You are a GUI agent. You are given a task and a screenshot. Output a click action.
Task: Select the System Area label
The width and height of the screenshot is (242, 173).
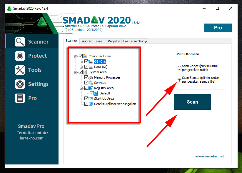coord(98,72)
